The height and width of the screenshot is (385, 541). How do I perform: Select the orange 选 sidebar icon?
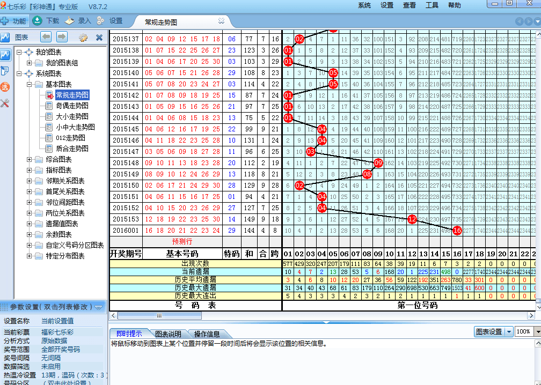point(5,87)
